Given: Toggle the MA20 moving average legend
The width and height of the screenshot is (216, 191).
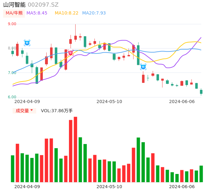Looking at the screenshot, I should 94,13.
